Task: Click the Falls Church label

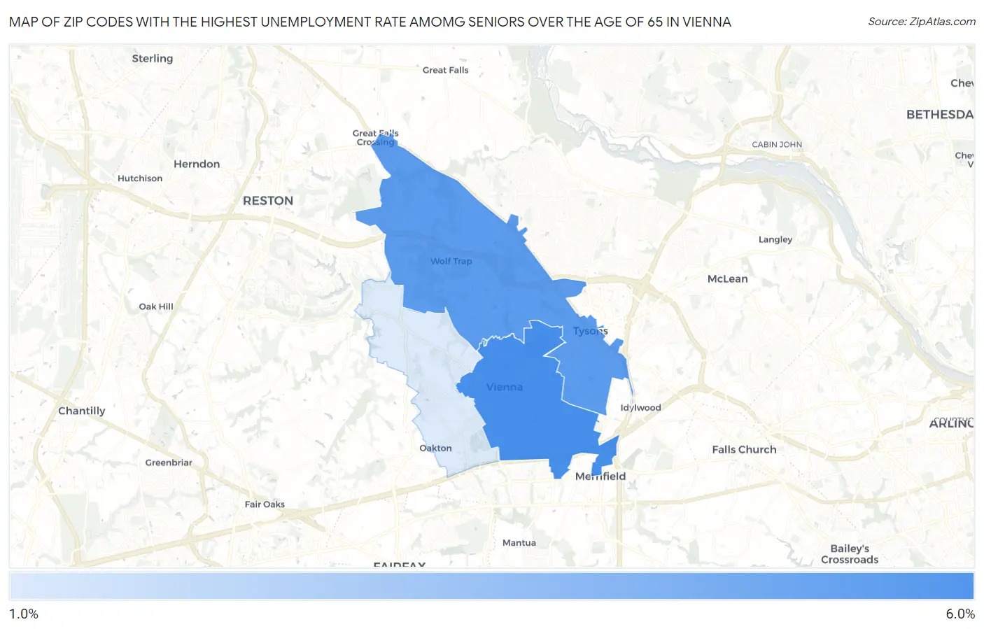Action: tap(745, 449)
